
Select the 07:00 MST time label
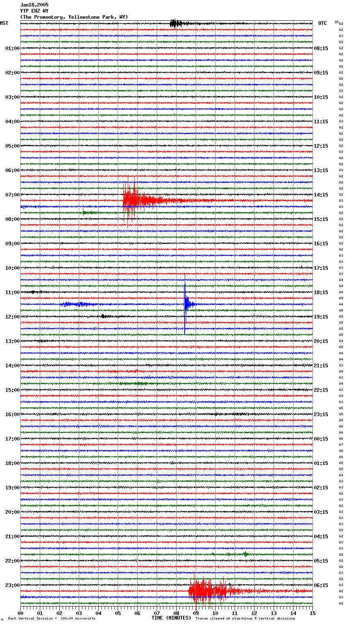point(13,195)
